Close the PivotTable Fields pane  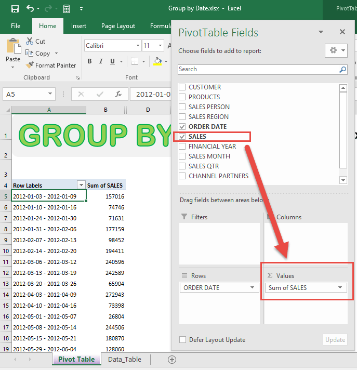coord(342,32)
